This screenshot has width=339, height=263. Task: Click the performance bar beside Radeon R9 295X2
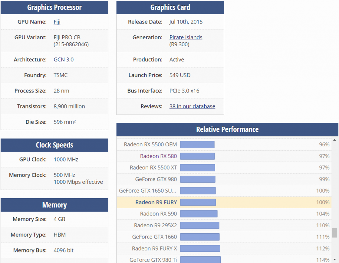pos(200,226)
